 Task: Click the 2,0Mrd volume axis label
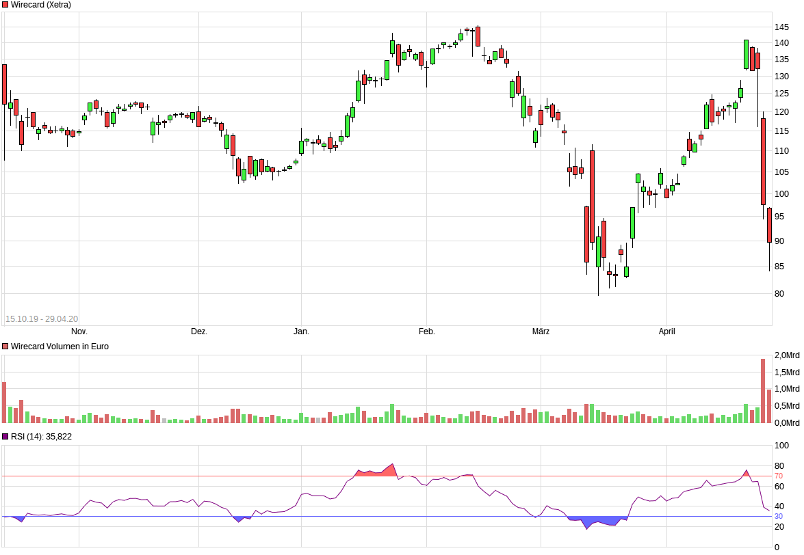(787, 355)
